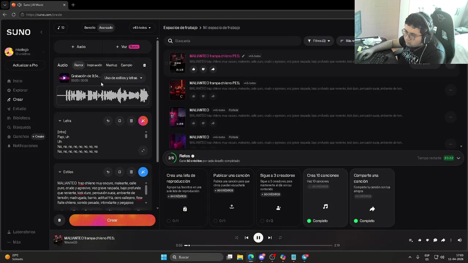Select the Ejemplo audio tab

click(x=127, y=65)
